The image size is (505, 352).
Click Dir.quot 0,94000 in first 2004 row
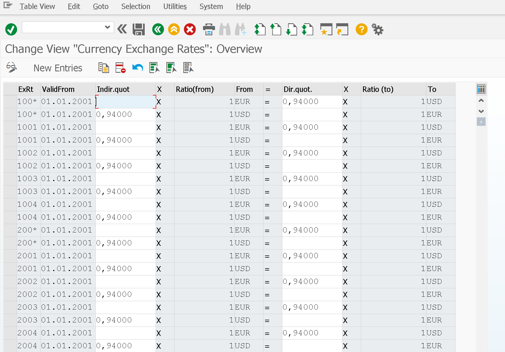[312, 333]
